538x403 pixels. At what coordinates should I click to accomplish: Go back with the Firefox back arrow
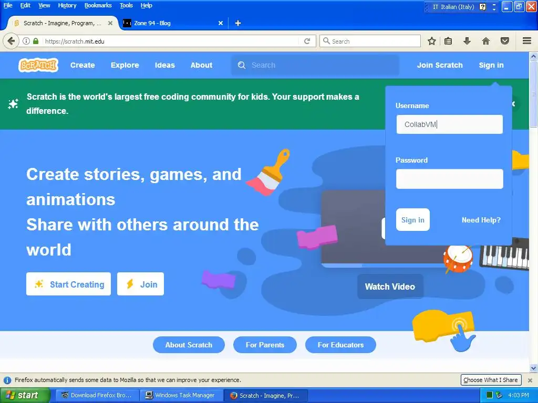tap(11, 41)
